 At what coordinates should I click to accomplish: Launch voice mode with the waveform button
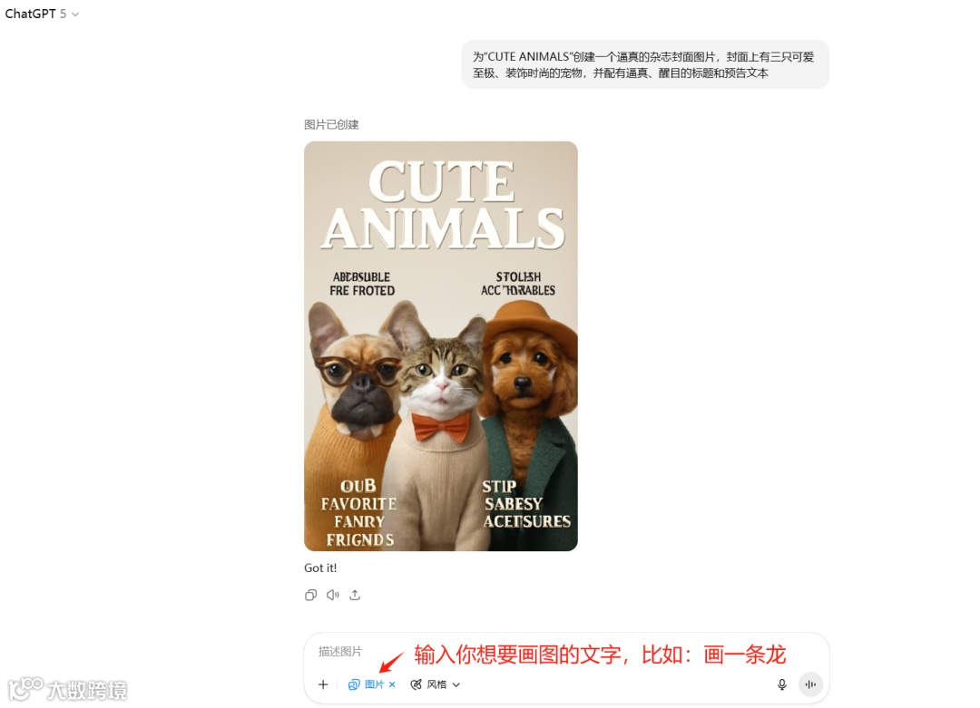[810, 684]
